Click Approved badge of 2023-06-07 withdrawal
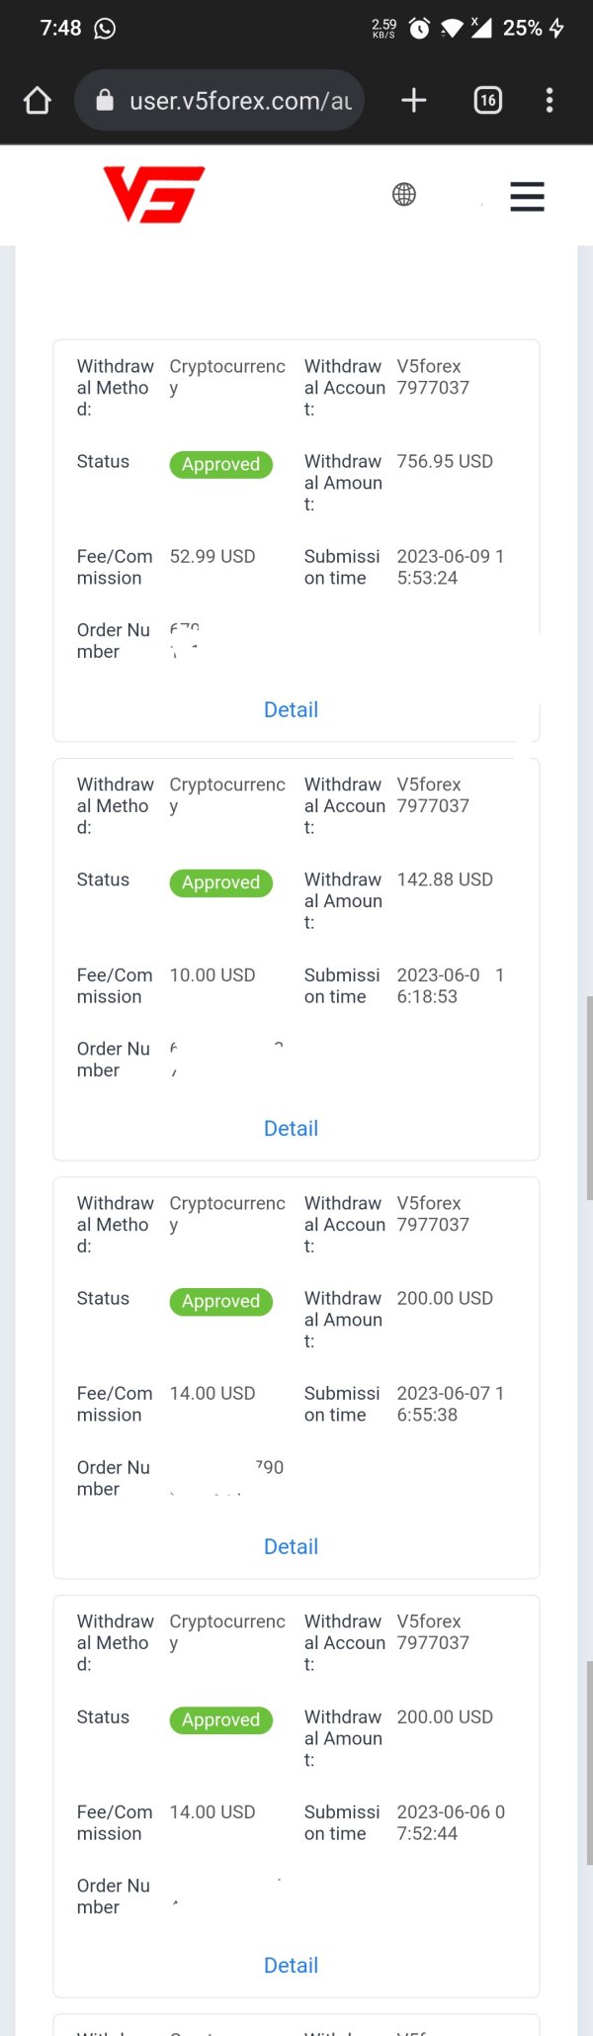This screenshot has height=2036, width=593. [x=220, y=1301]
